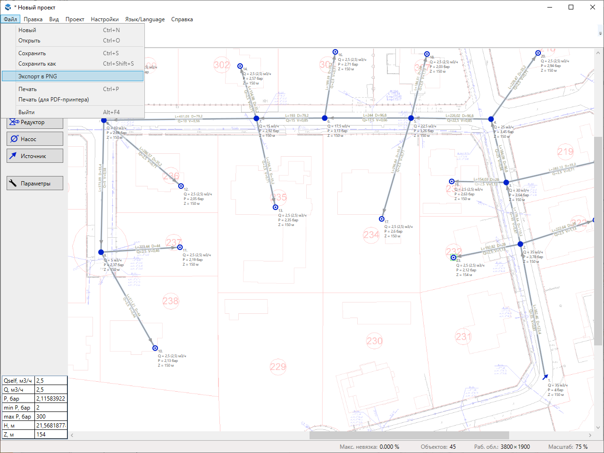
Task: Edit the Z, м value field
Action: click(51, 435)
